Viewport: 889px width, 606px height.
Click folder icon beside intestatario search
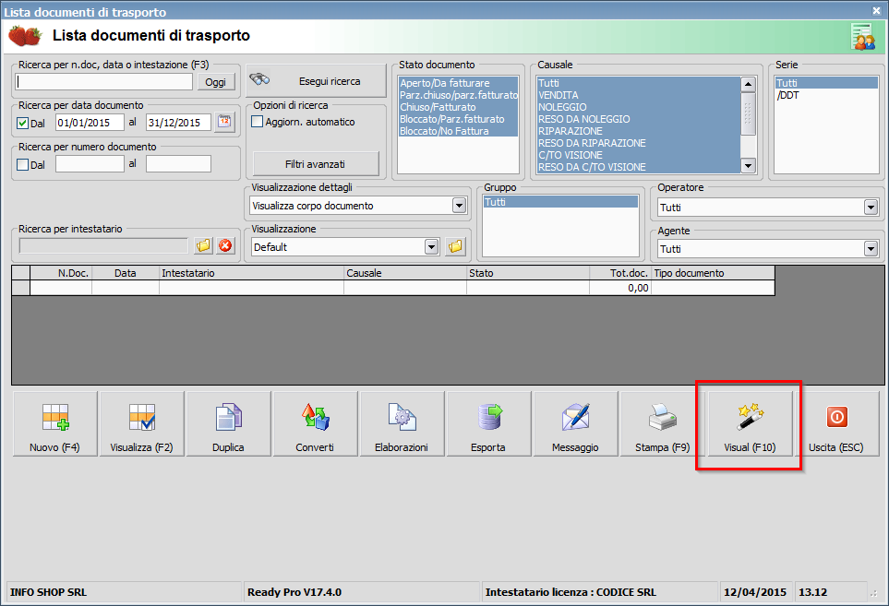click(x=203, y=245)
